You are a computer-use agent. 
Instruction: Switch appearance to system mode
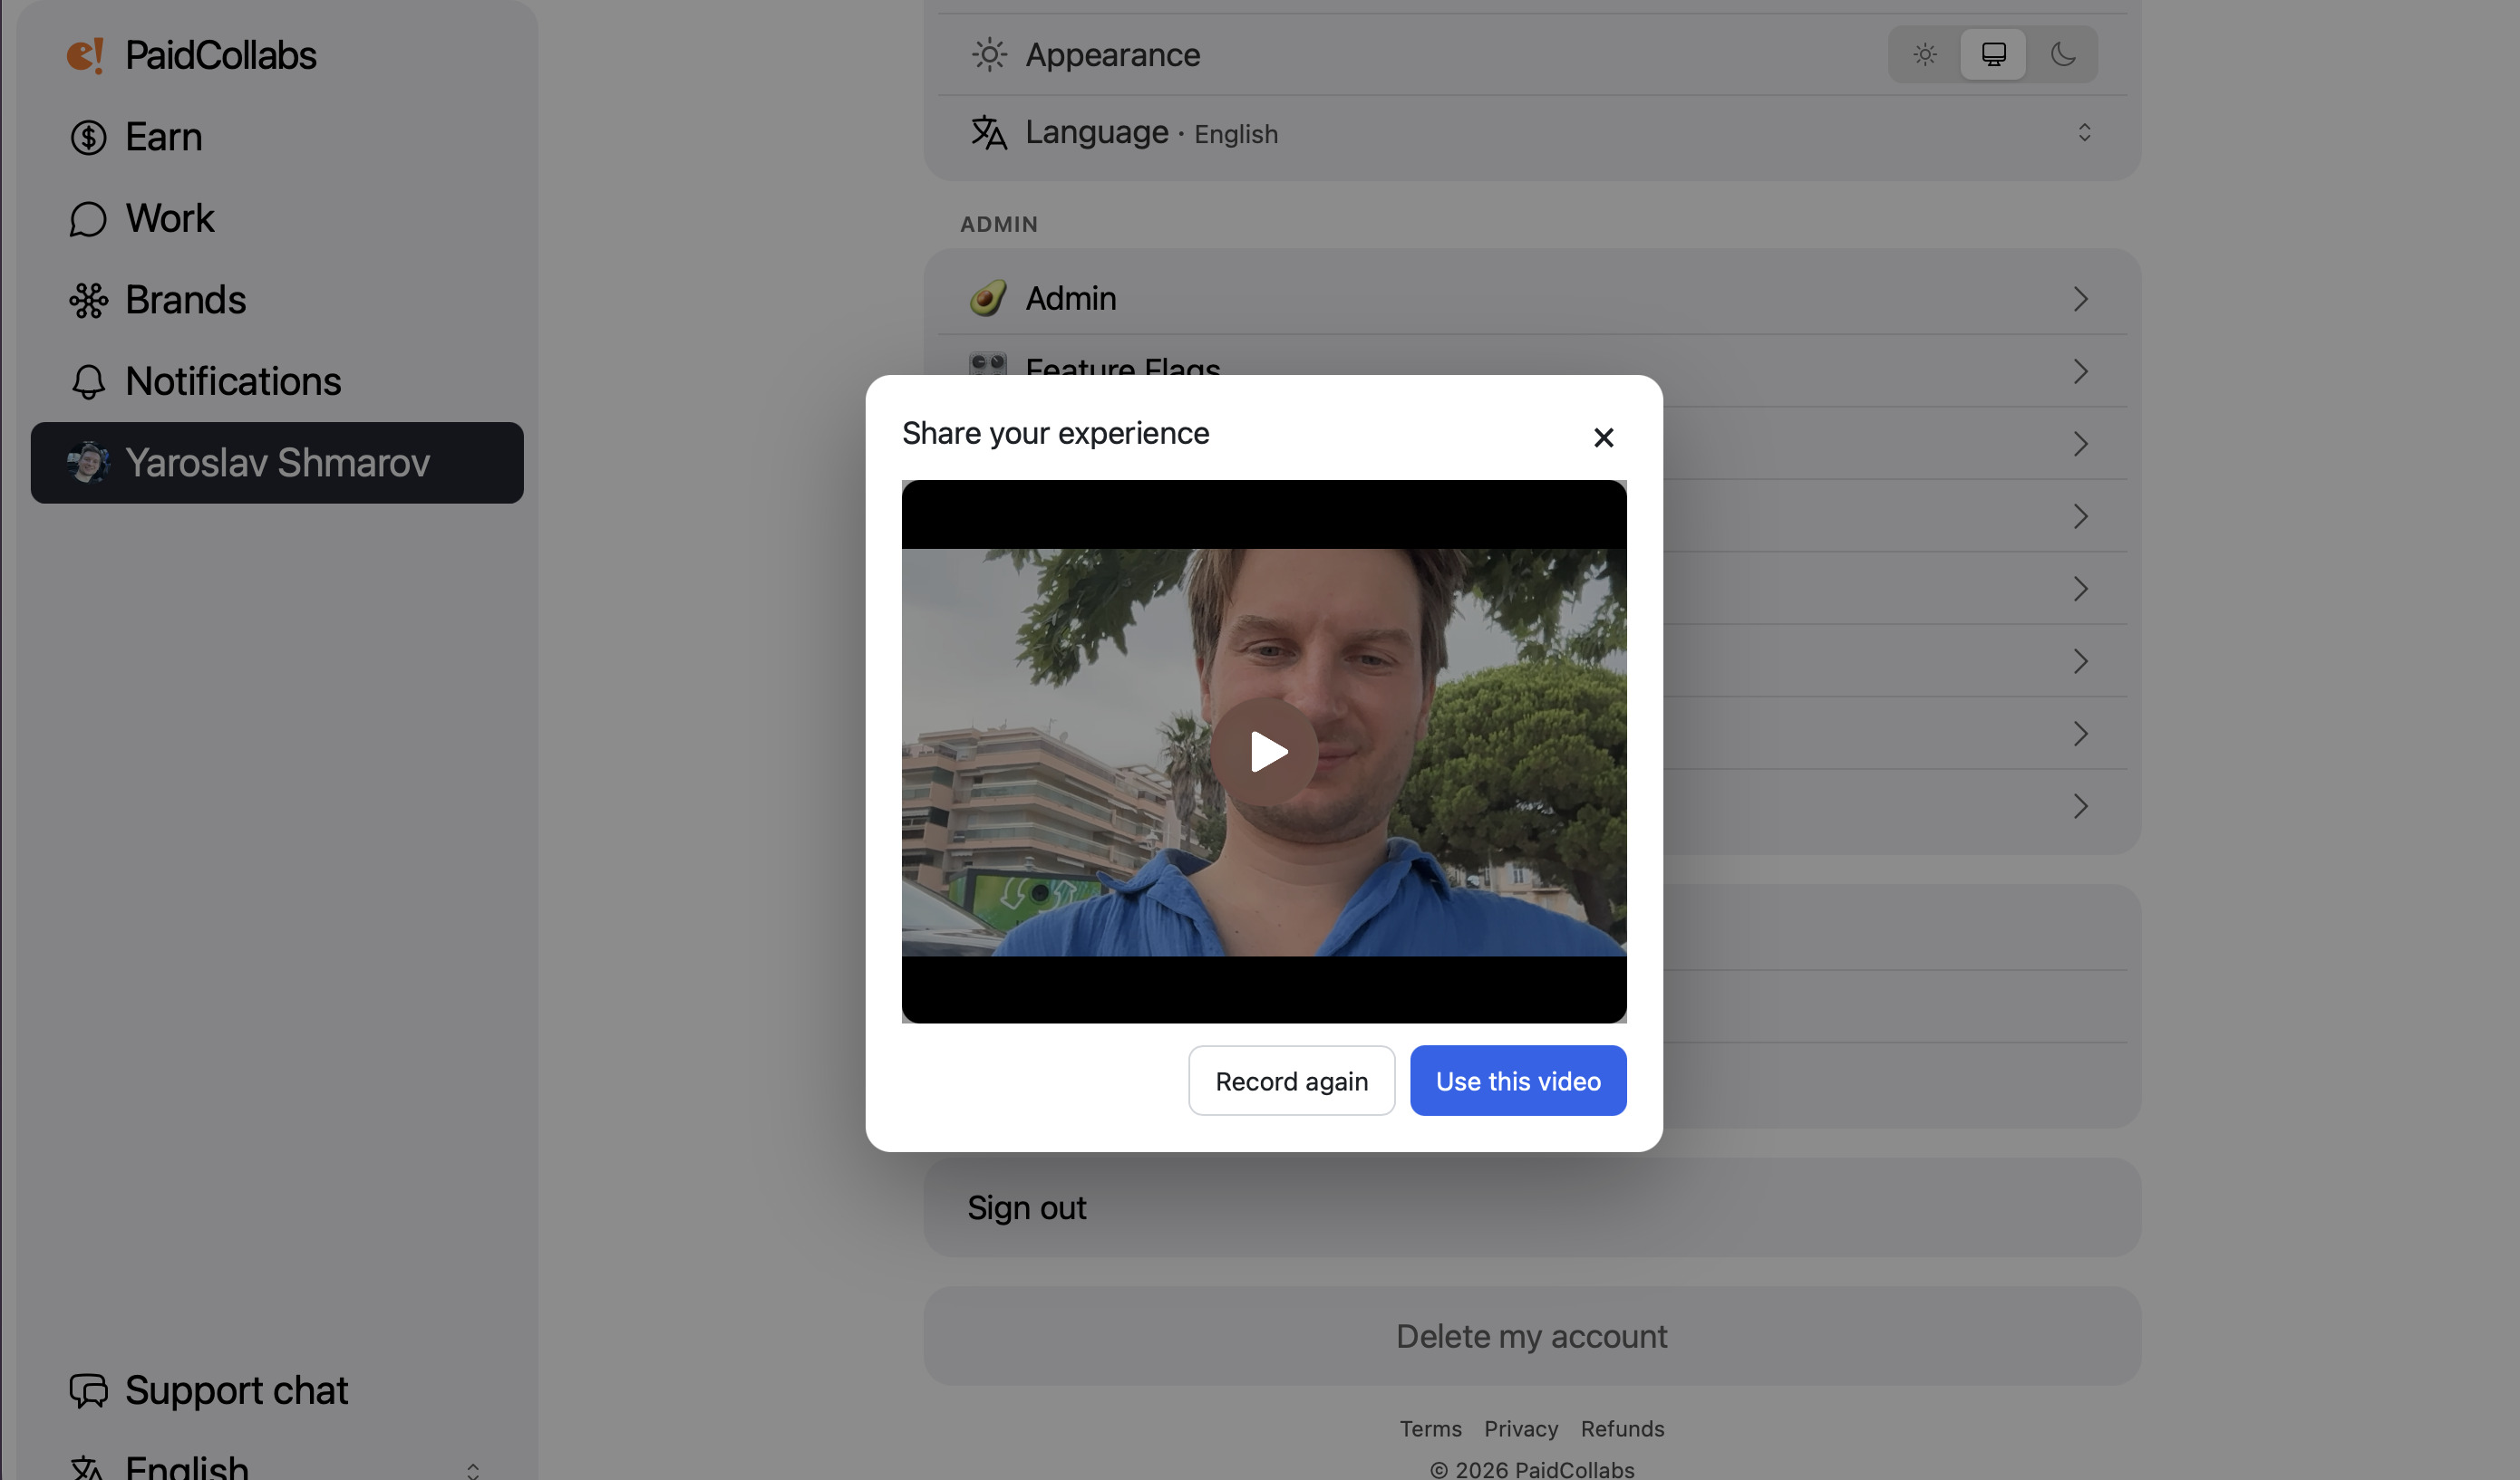1993,54
